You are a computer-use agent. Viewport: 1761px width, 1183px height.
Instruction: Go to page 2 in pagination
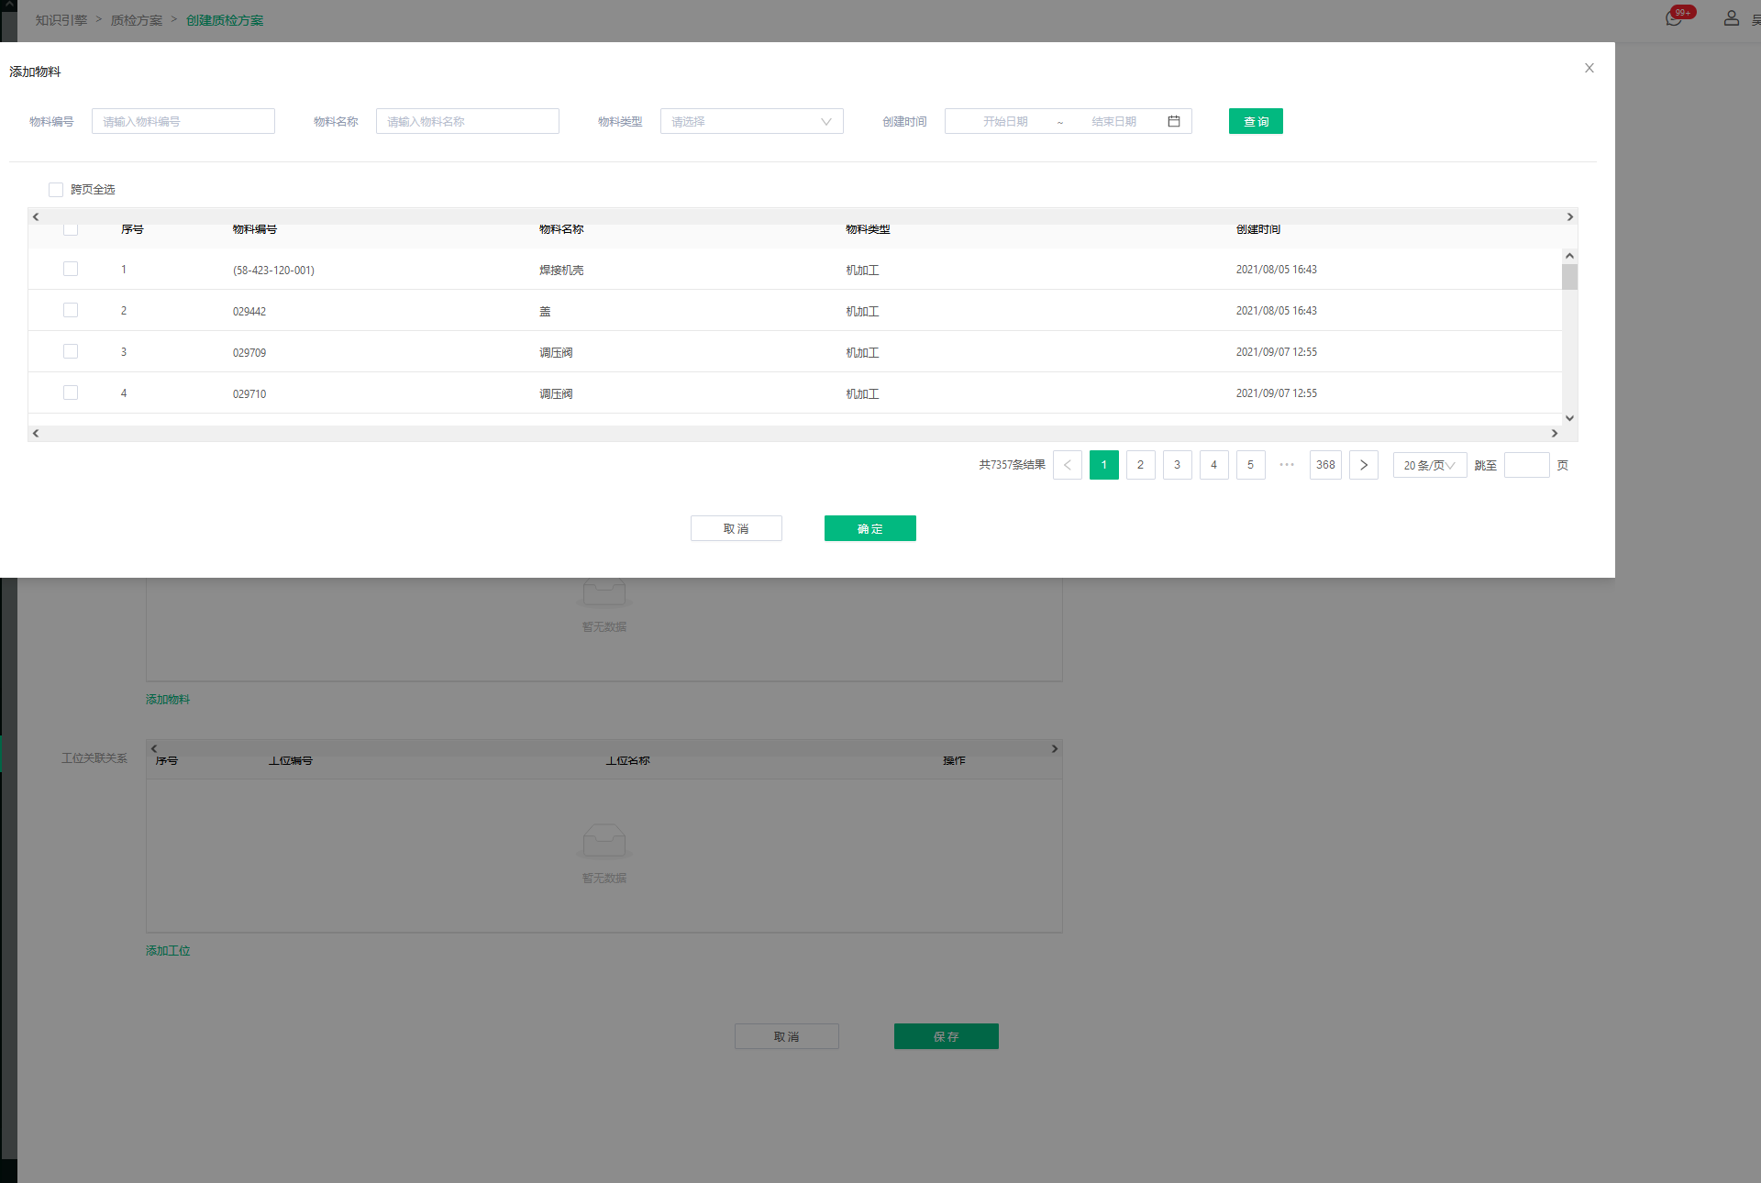[1141, 465]
